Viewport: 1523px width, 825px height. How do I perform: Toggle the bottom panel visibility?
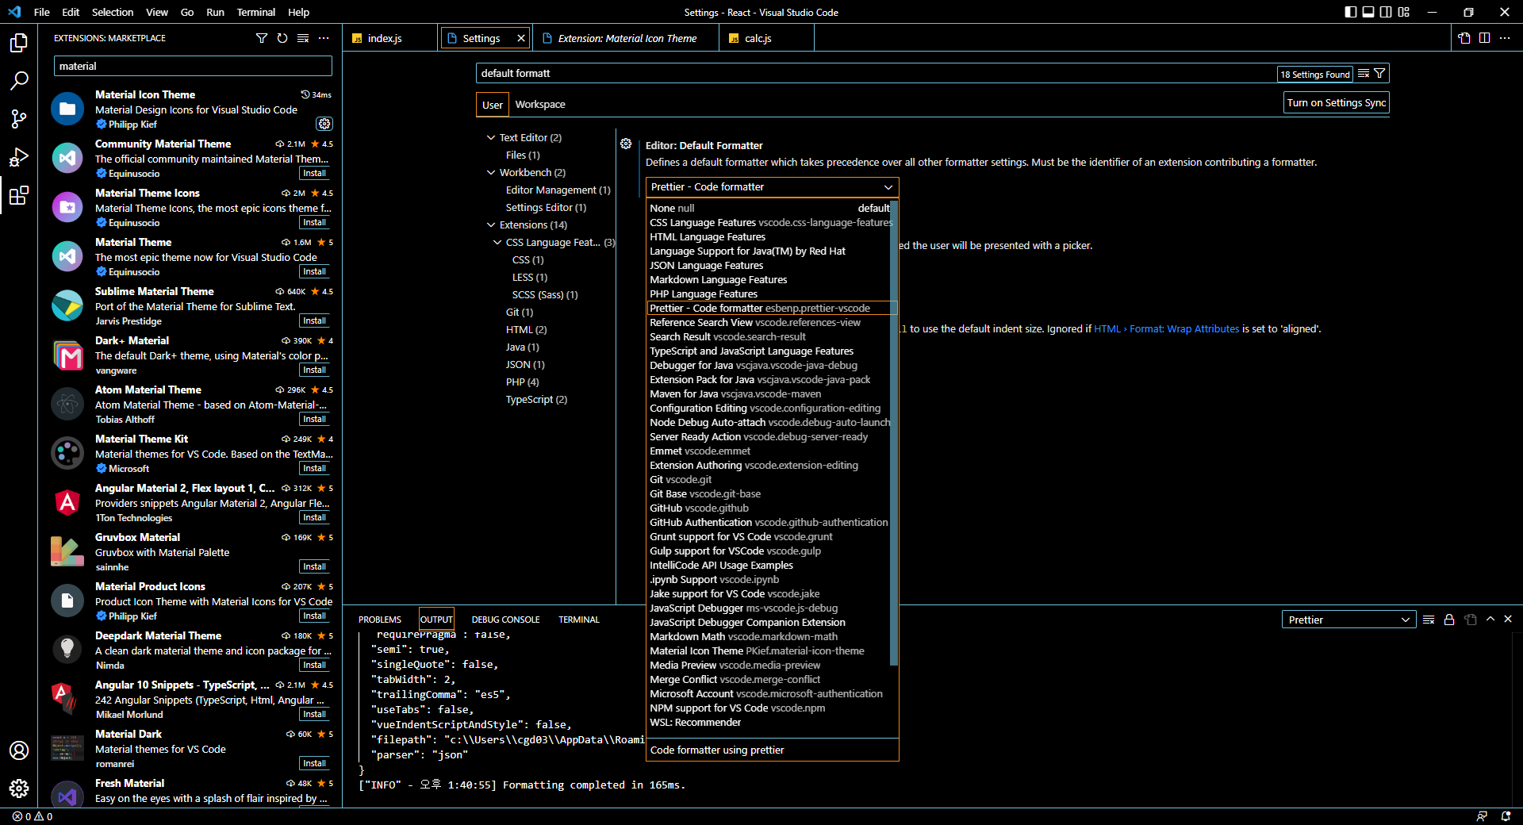1368,12
